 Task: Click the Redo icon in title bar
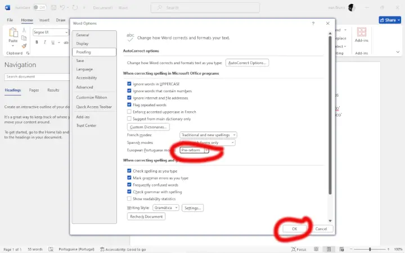click(x=75, y=7)
